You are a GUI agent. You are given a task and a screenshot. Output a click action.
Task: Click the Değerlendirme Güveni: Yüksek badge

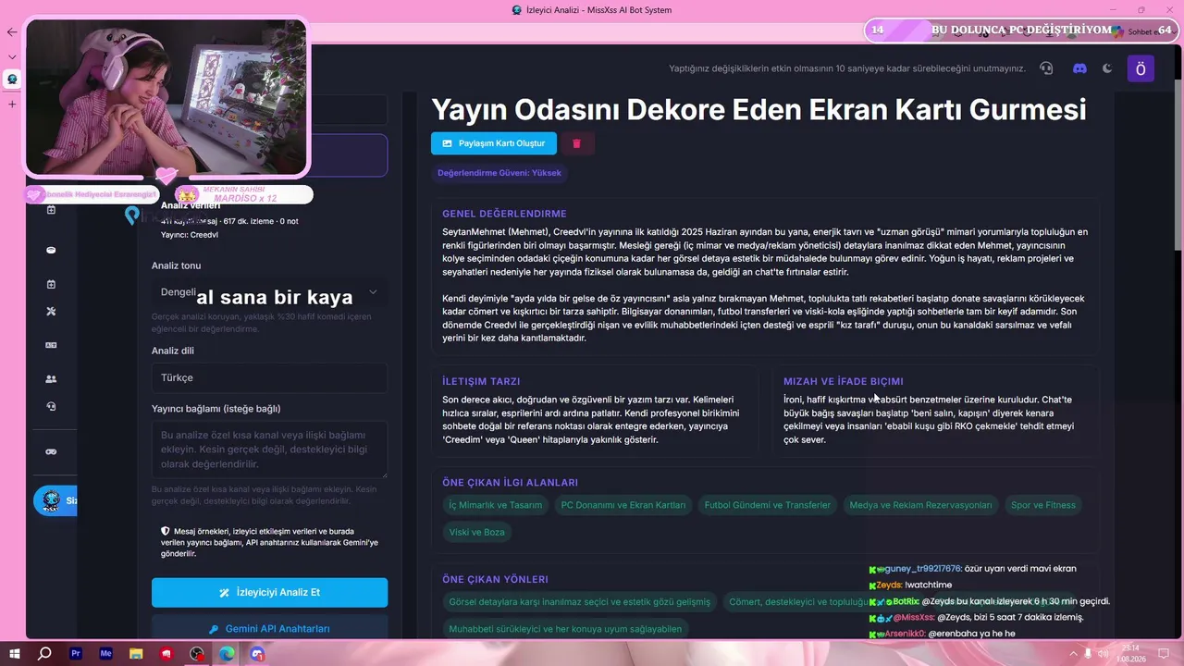[499, 173]
